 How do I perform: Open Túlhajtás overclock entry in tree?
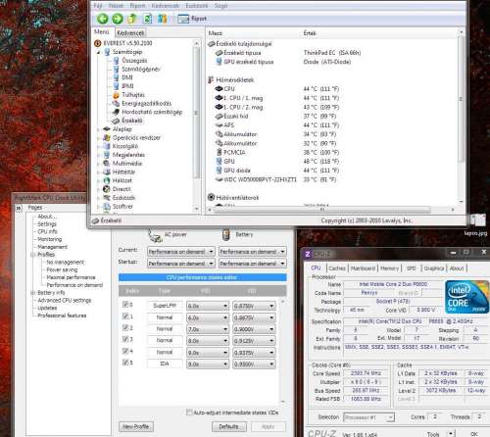point(133,95)
